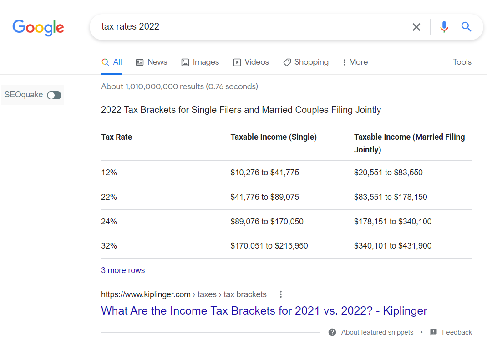Screen dimensions: 487x340
Task: Click the microphone voice search icon
Action: point(444,27)
